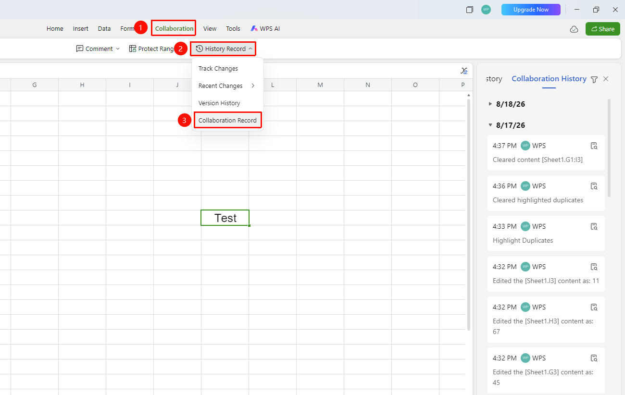625x395 pixels.
Task: Click the formula edit icon above column P
Action: [x=464, y=71]
